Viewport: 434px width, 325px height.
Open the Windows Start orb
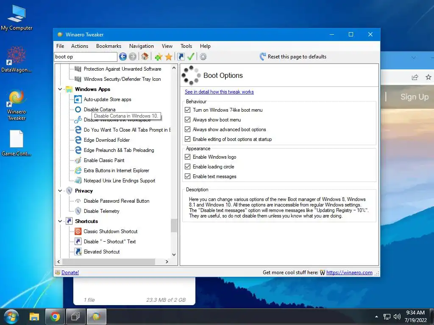click(x=11, y=317)
